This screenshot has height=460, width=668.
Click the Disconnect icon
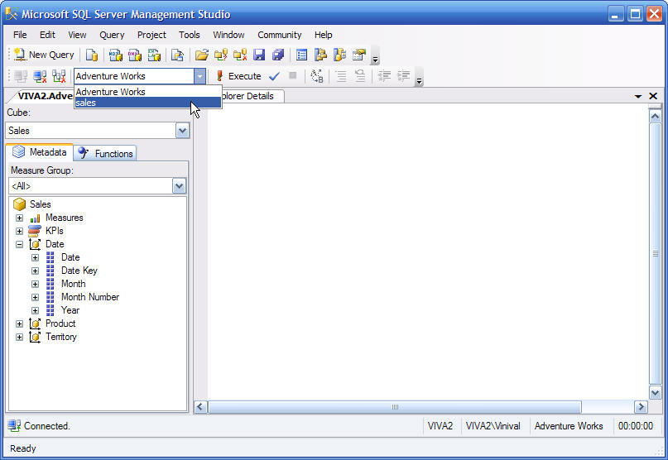click(x=40, y=76)
